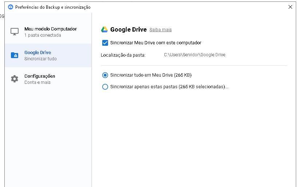
Task: Click the Google Drive triangle logo in header
Action: tap(104, 29)
